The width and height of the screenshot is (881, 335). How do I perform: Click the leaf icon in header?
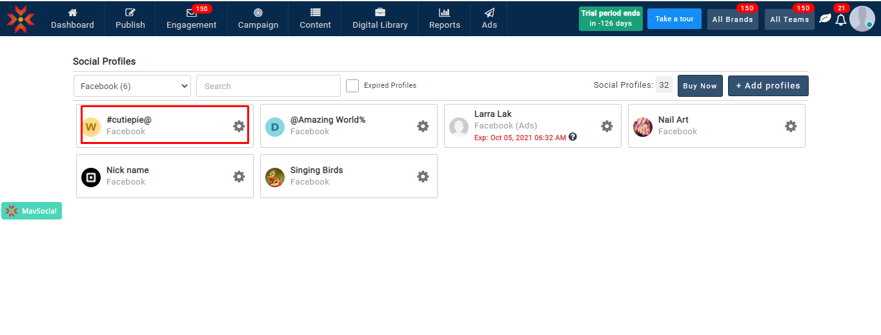tap(825, 19)
